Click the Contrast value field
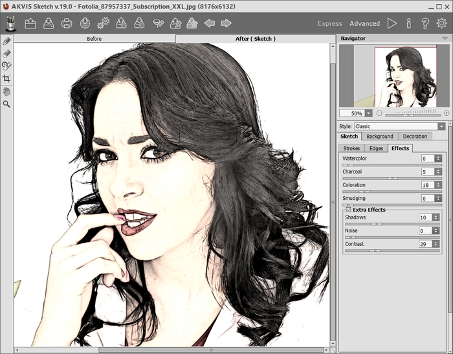The width and height of the screenshot is (453, 354). pyautogui.click(x=426, y=244)
